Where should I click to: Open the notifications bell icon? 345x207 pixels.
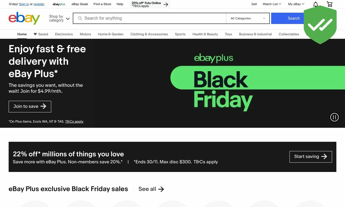(316, 4)
